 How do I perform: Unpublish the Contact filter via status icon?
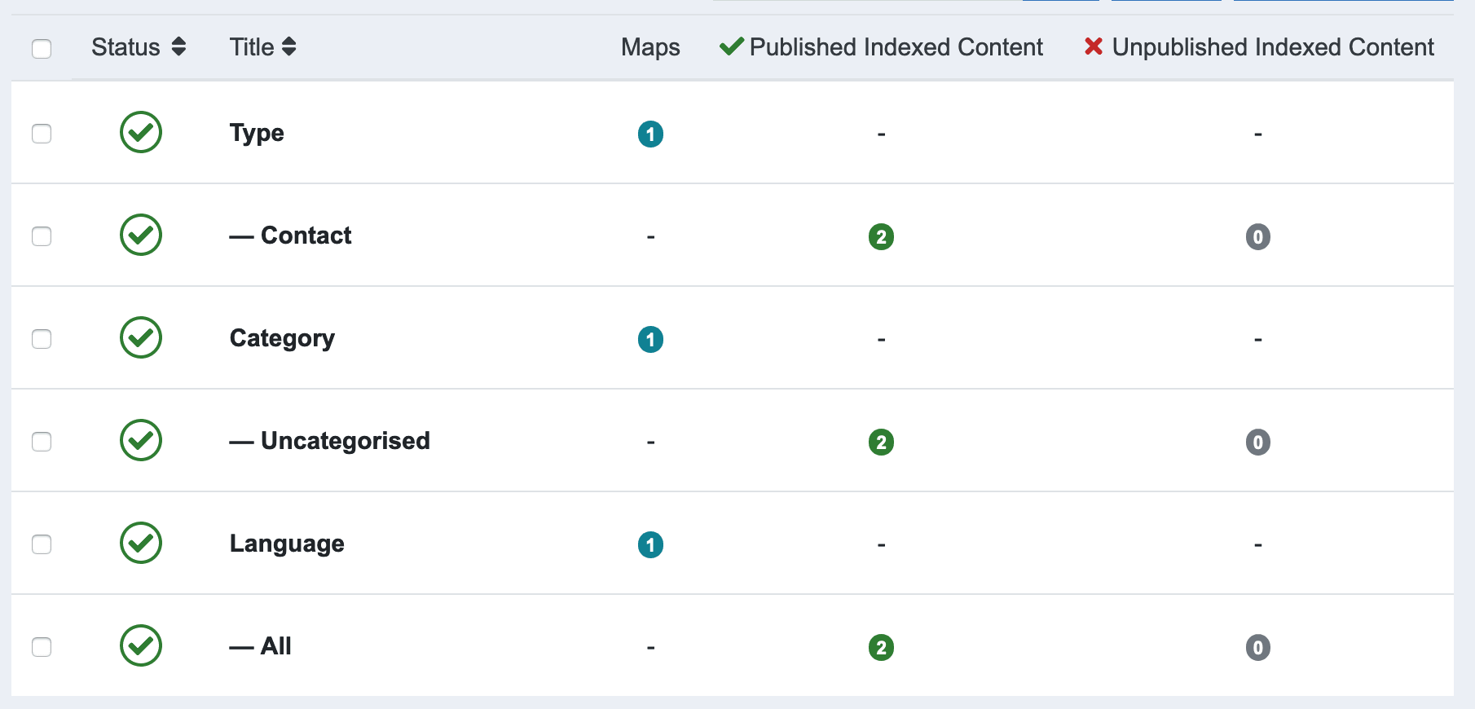tap(141, 236)
